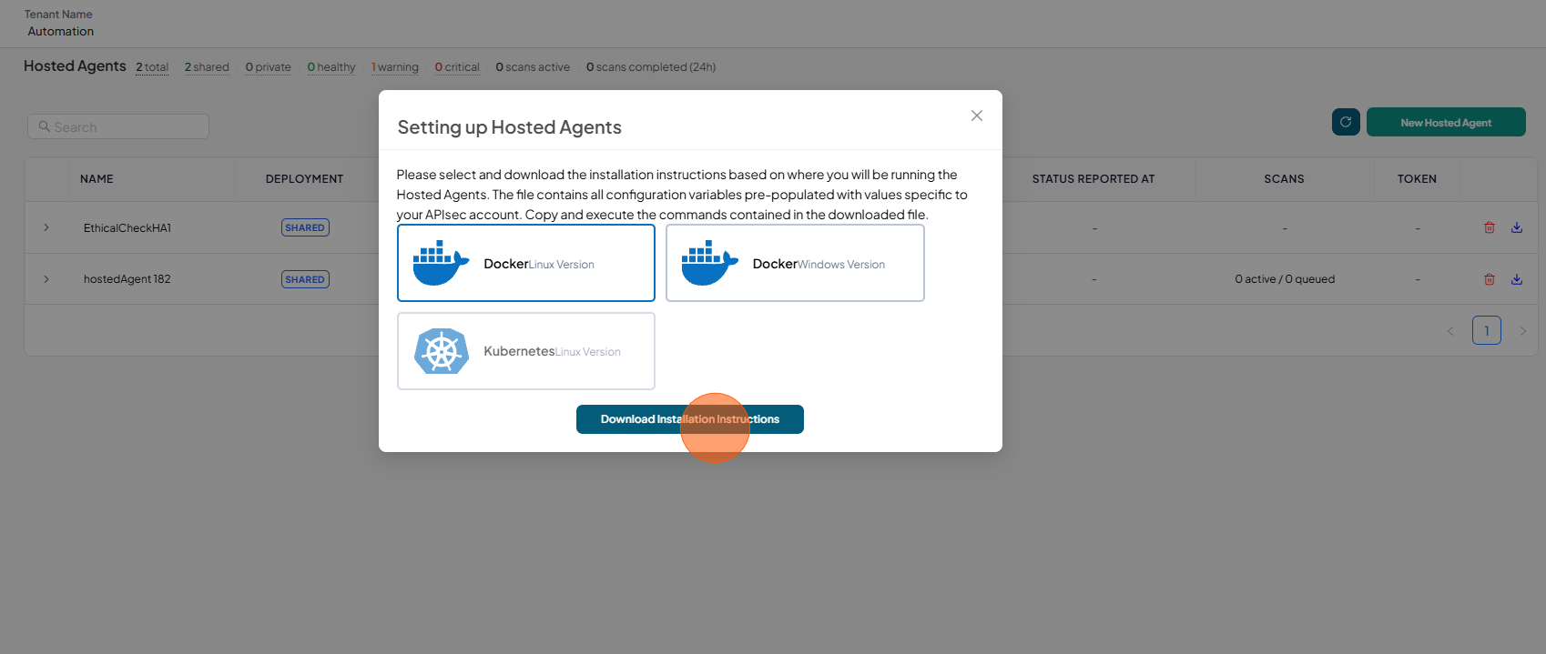Click '0 active / 0 queued' scans cell
1546x654 pixels.
click(1285, 279)
